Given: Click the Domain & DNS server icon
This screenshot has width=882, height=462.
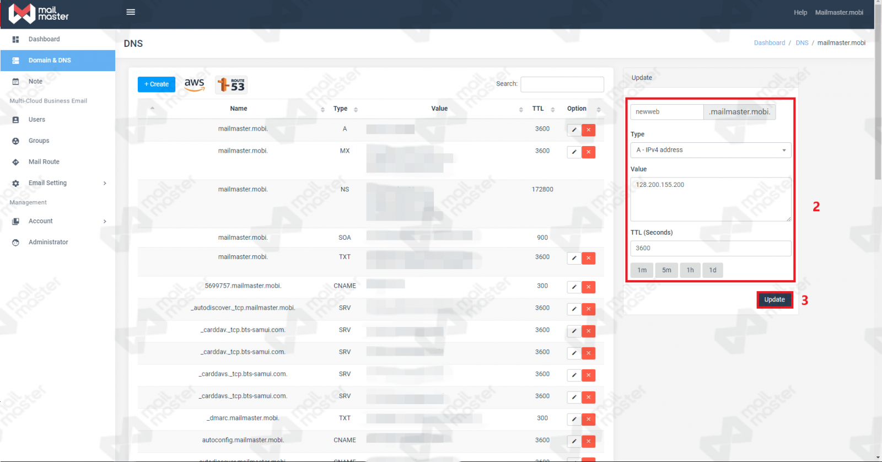Looking at the screenshot, I should pos(15,61).
